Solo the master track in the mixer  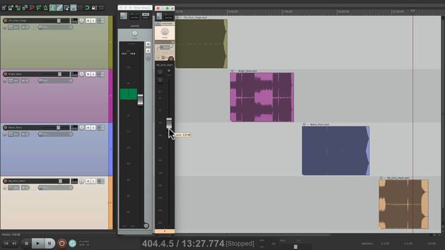[x=148, y=51]
